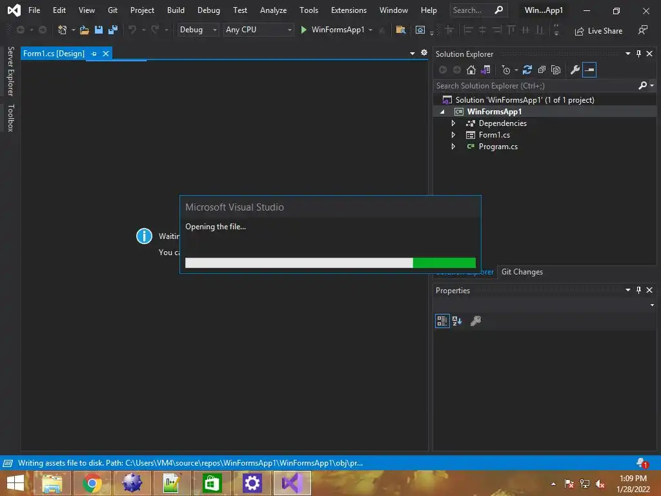The height and width of the screenshot is (496, 661).
Task: Open the Toolbox side tab
Action: (11, 118)
